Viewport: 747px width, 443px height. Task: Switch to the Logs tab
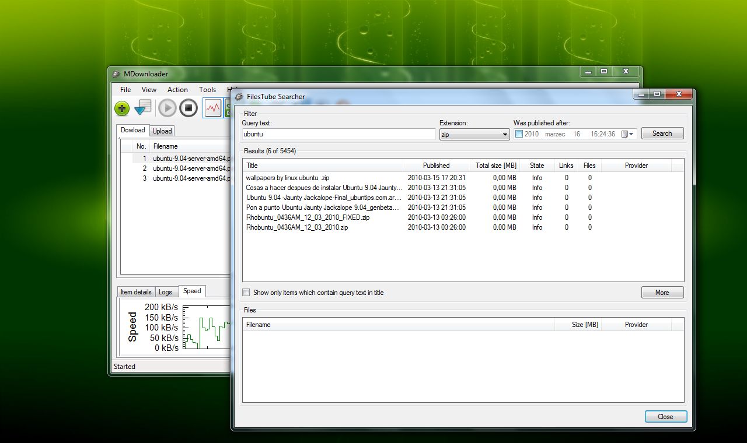click(166, 292)
